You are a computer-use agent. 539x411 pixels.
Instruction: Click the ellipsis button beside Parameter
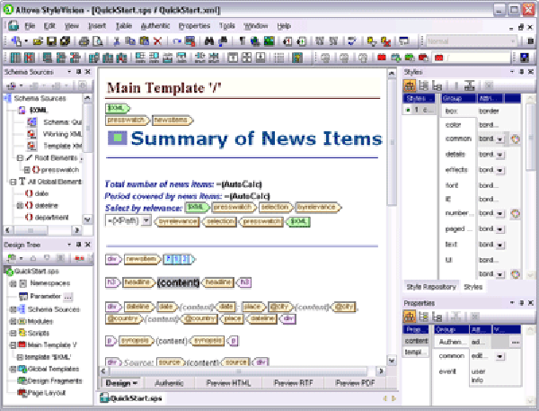tap(68, 297)
